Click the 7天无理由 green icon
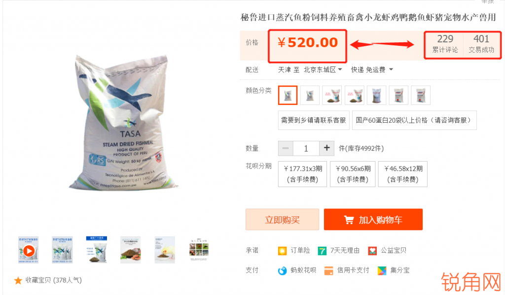 click(322, 251)
